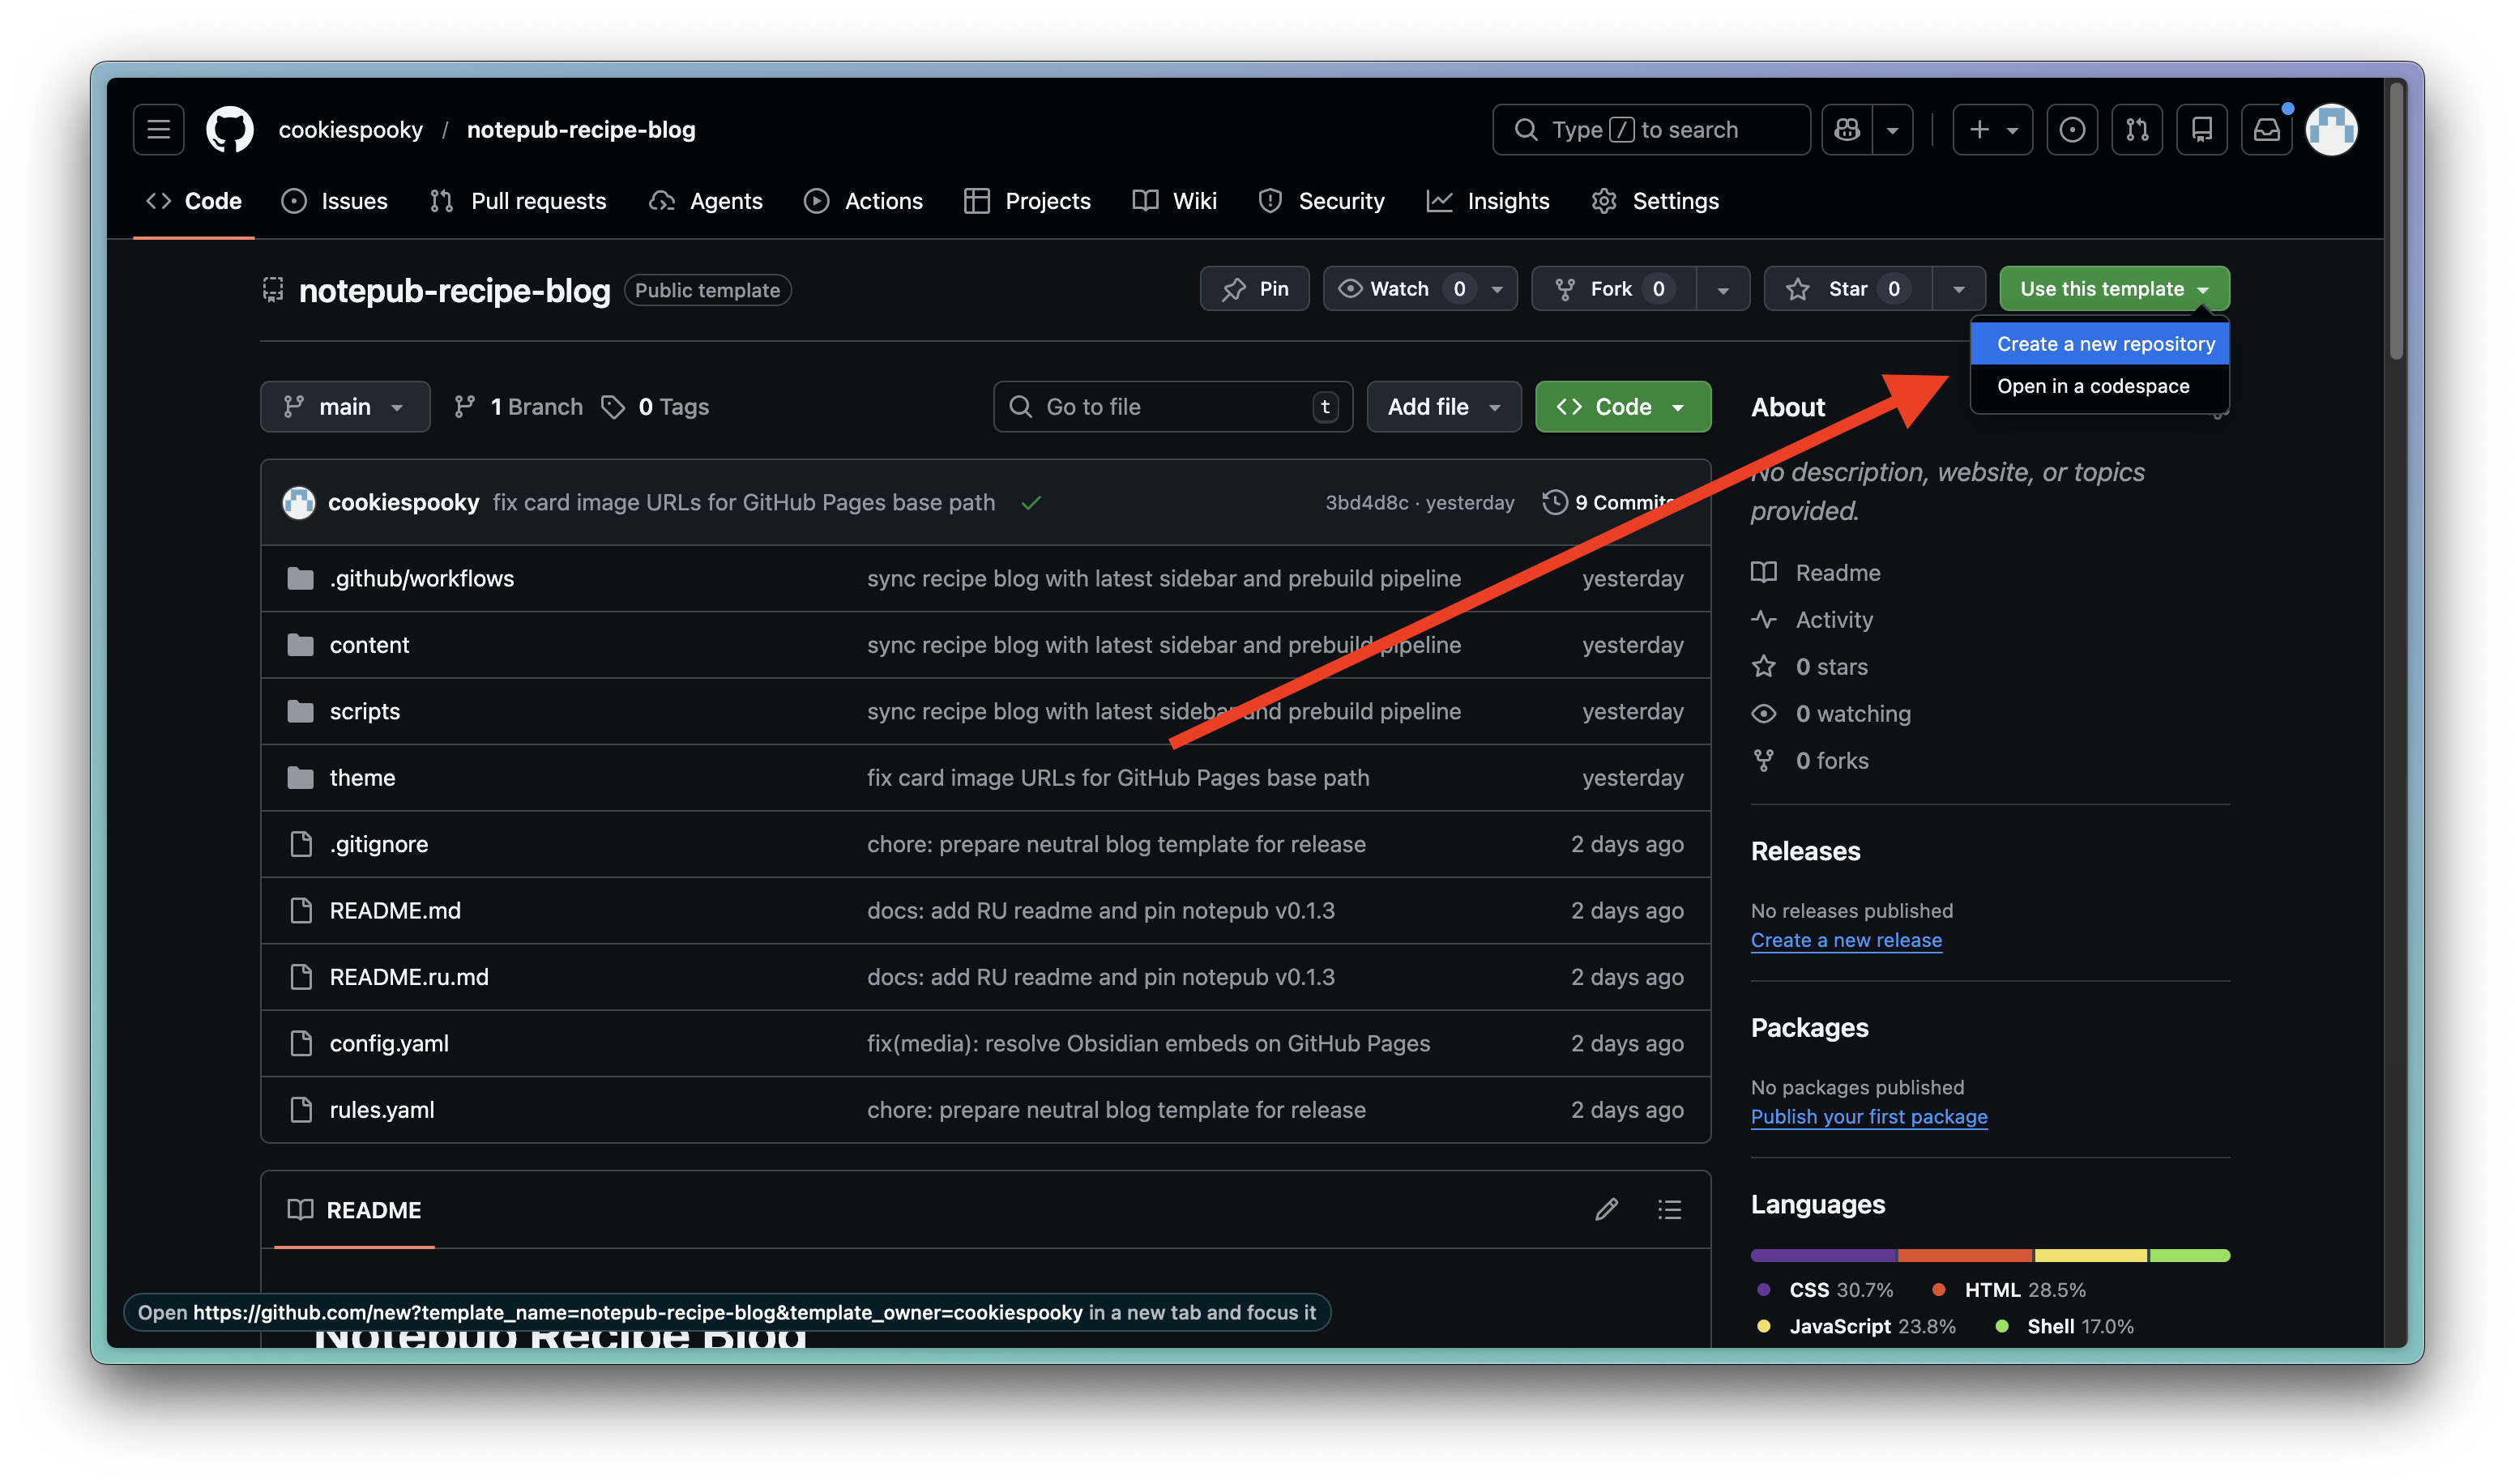Screen dimensions: 2515x1484
Task: Open the Copilot chat icon
Action: [1847, 129]
